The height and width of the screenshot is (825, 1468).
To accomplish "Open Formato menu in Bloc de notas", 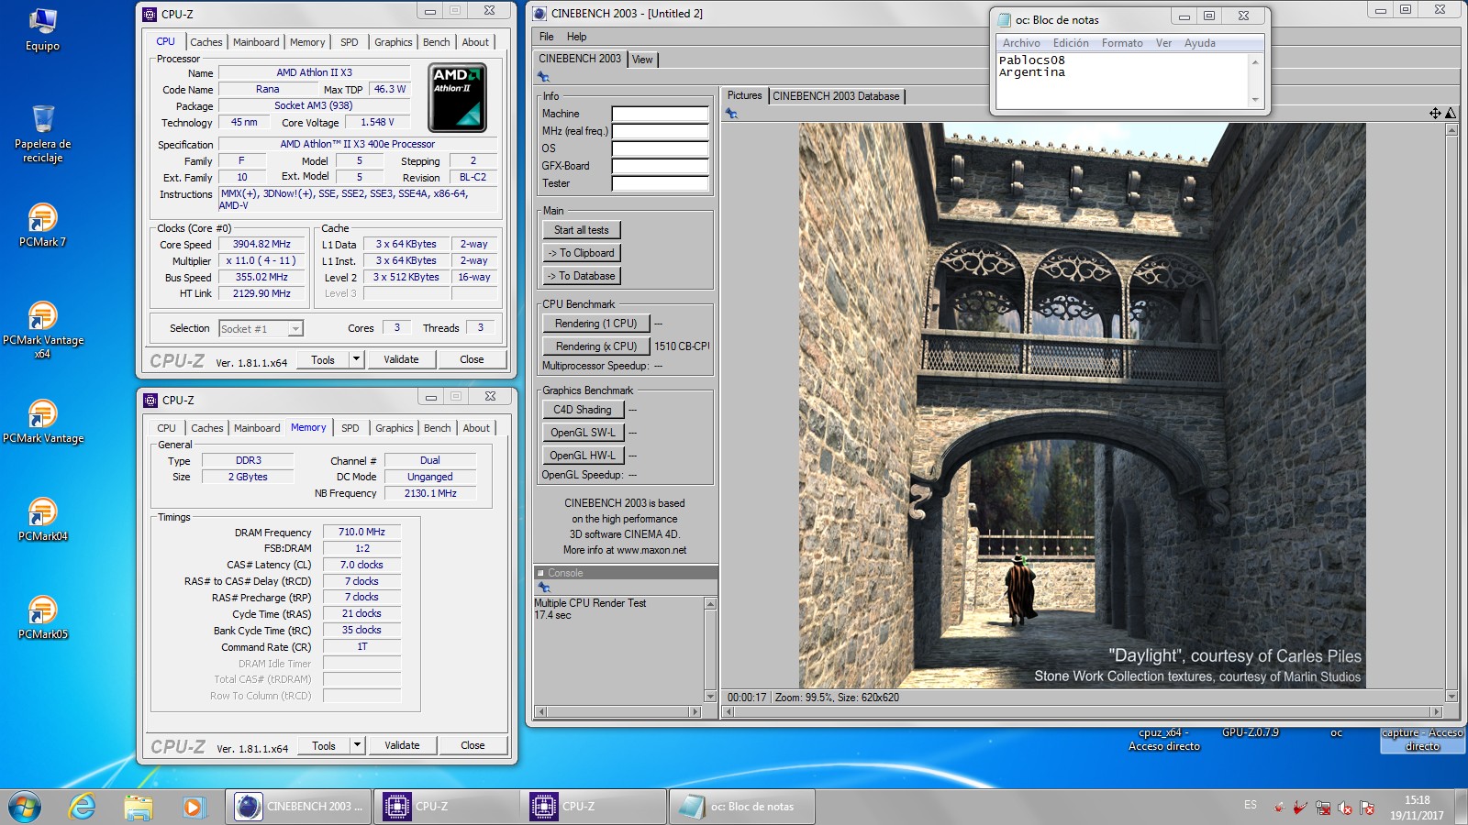I will [x=1122, y=43].
